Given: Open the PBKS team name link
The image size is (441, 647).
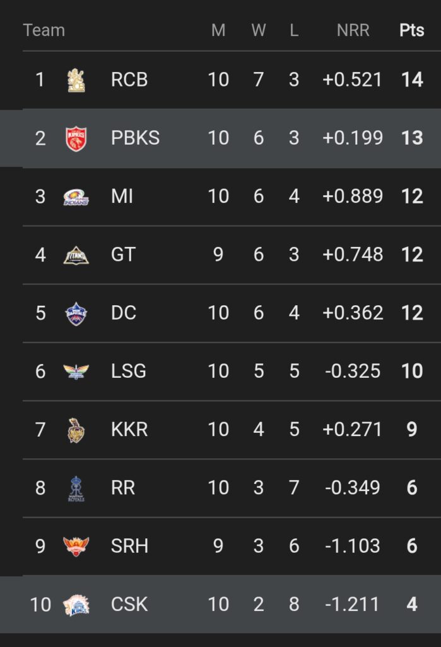Looking at the screenshot, I should (135, 138).
